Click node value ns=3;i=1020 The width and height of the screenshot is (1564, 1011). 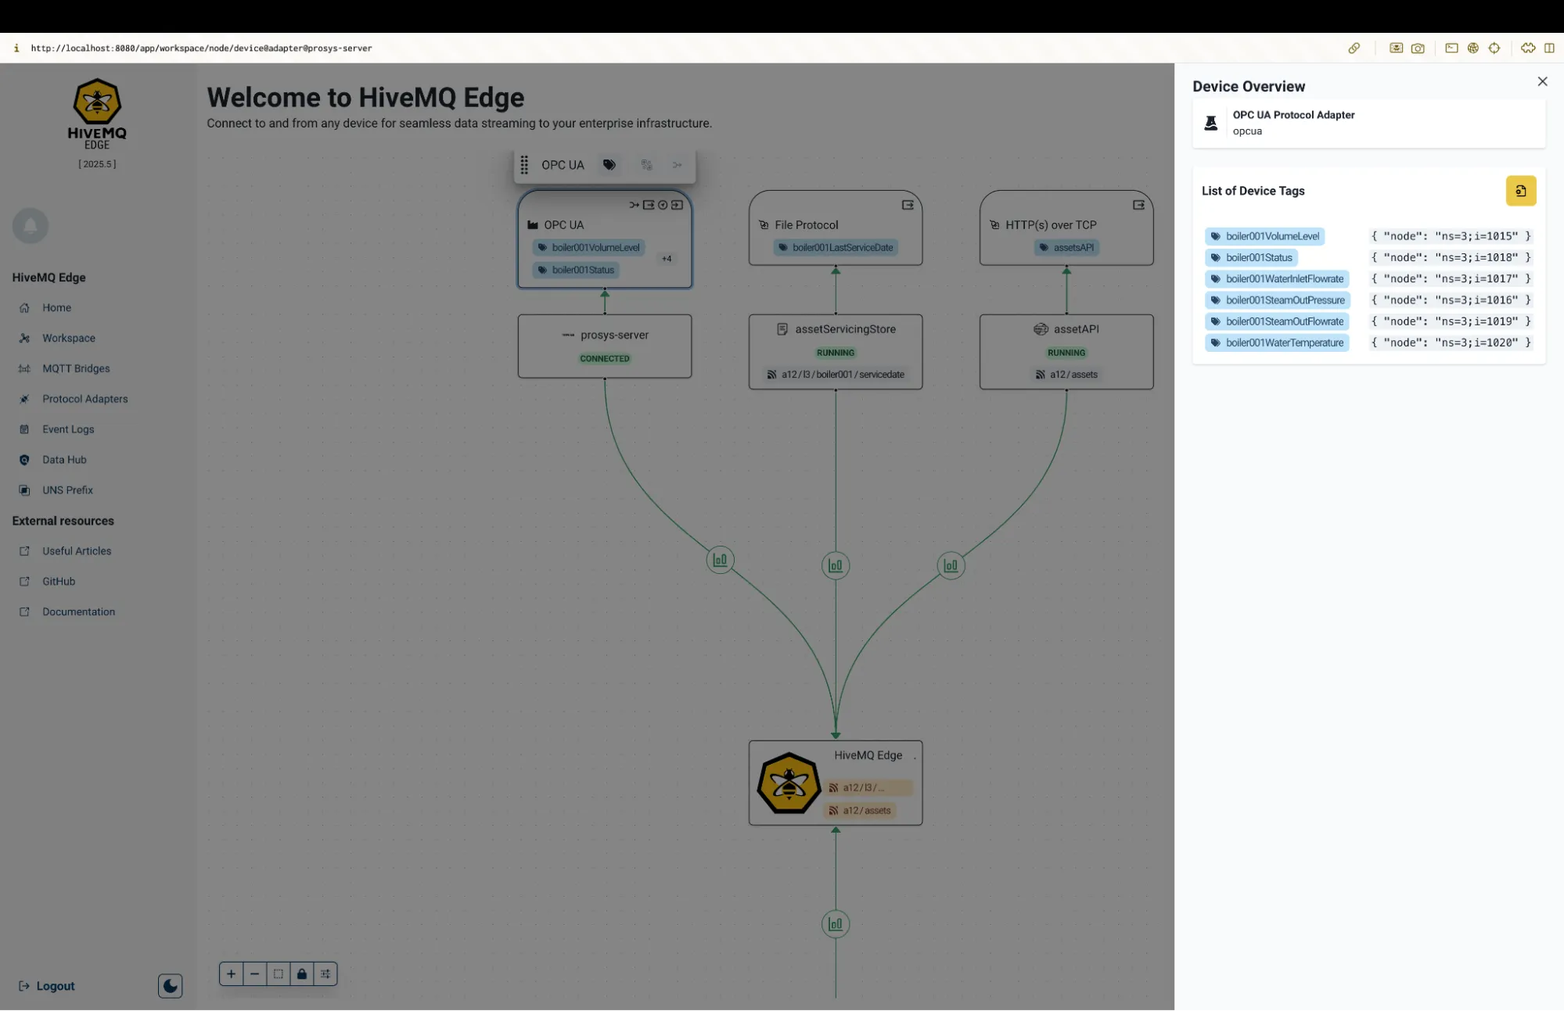pyautogui.click(x=1451, y=342)
